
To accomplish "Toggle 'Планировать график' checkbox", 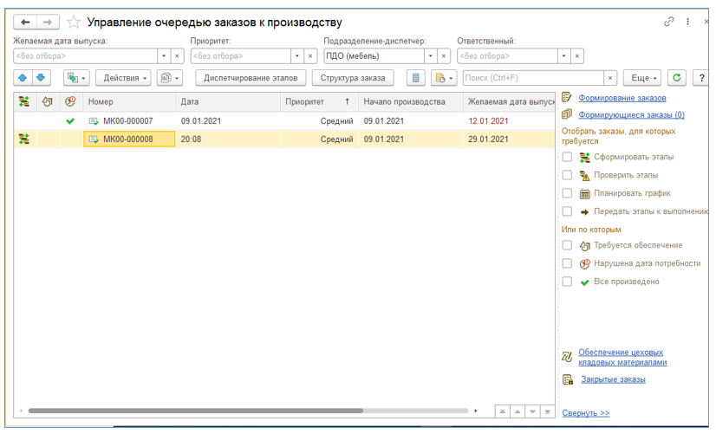I will 567,193.
